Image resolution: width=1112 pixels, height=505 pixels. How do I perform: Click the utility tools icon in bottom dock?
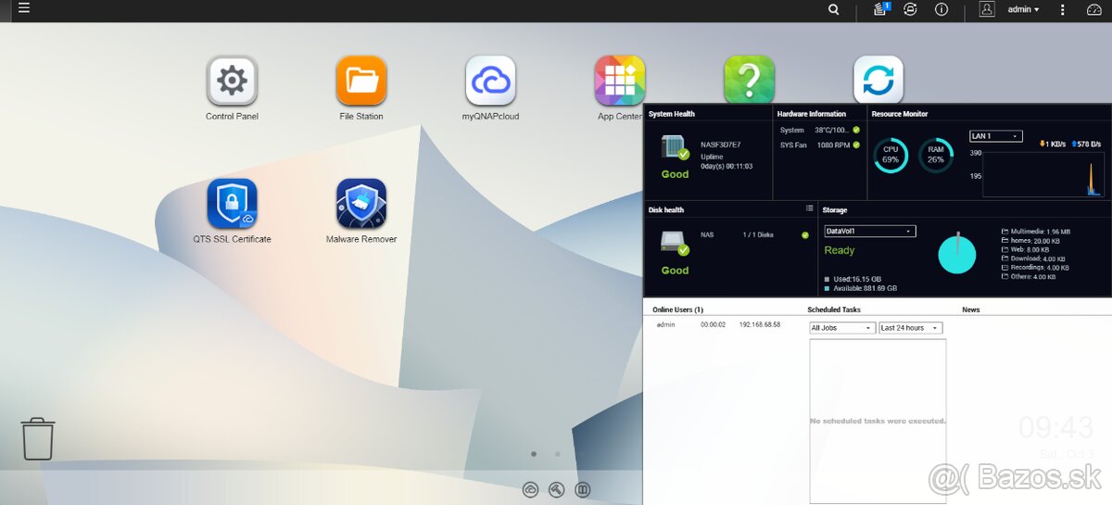pyautogui.click(x=556, y=490)
